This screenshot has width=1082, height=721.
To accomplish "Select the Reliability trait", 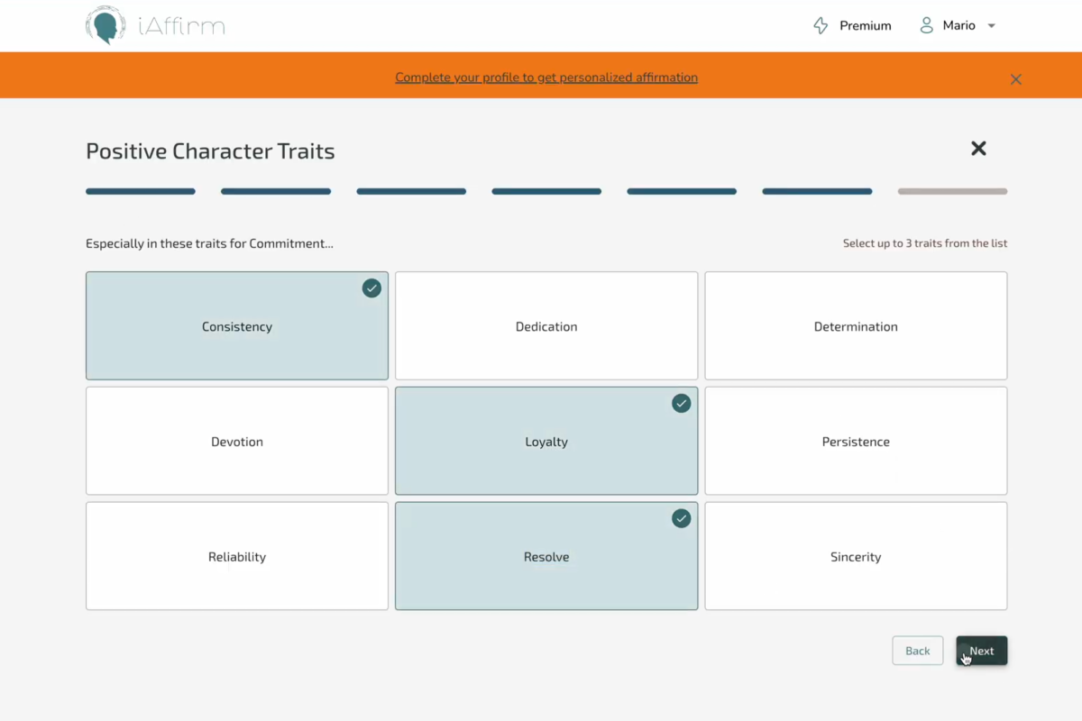I will point(237,556).
